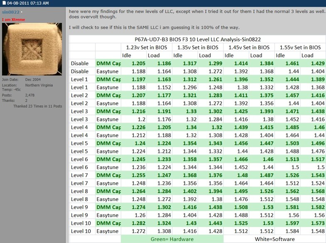Image resolution: width=326 pixels, height=243 pixels.
Task: Click 1.517 in the Level 6 DMM Cap row
Action: pyautogui.click(x=318, y=160)
